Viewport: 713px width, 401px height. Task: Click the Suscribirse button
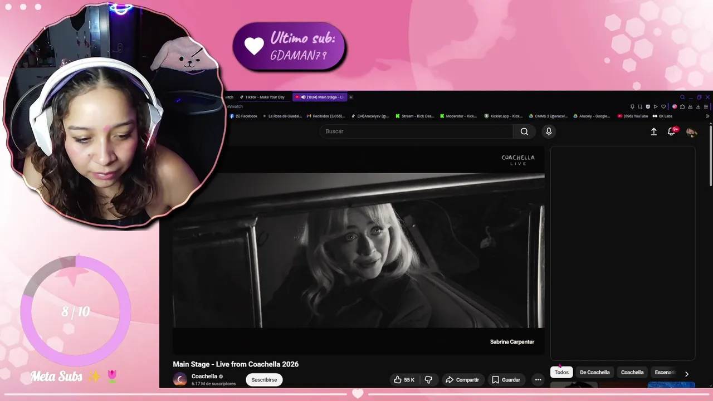[x=264, y=380]
